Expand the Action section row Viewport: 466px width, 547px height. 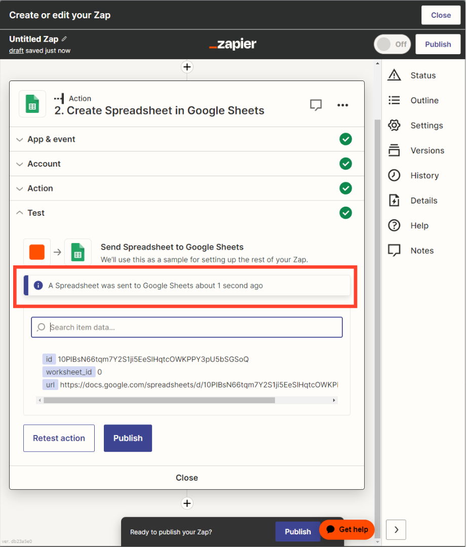(x=40, y=188)
